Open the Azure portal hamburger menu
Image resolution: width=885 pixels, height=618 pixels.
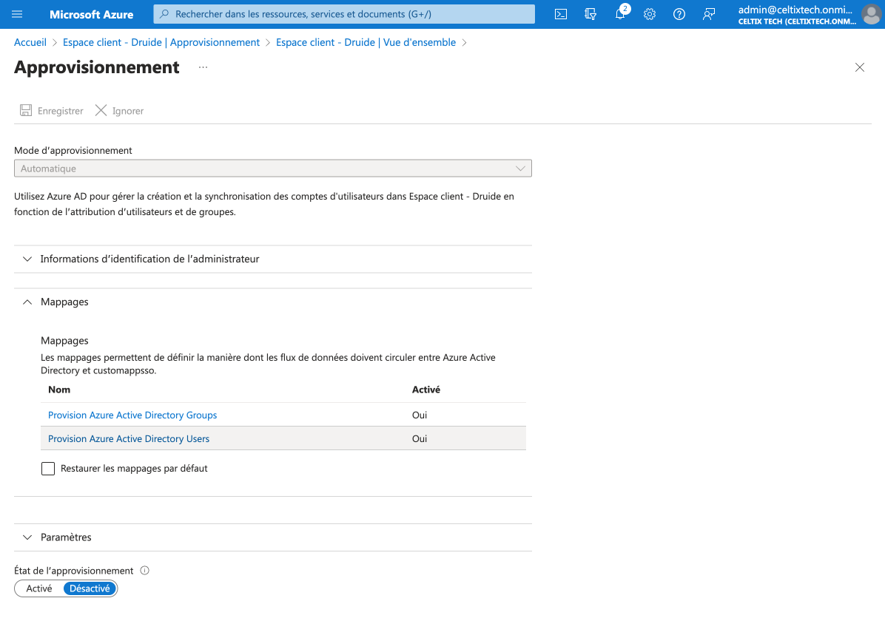17,14
